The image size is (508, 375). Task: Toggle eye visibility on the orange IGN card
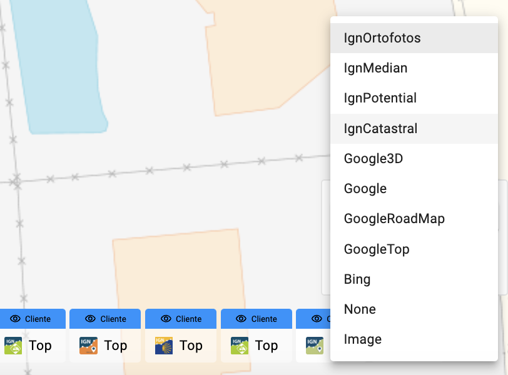[90, 319]
